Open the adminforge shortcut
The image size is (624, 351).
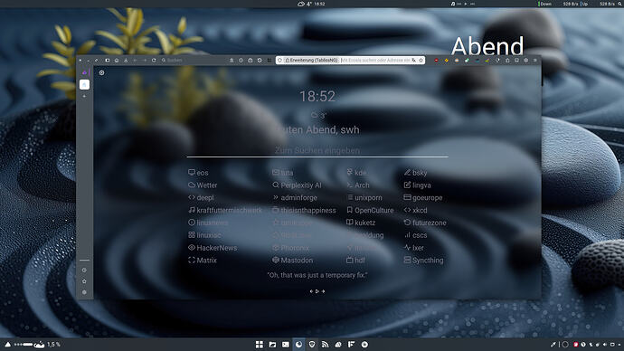(295, 197)
